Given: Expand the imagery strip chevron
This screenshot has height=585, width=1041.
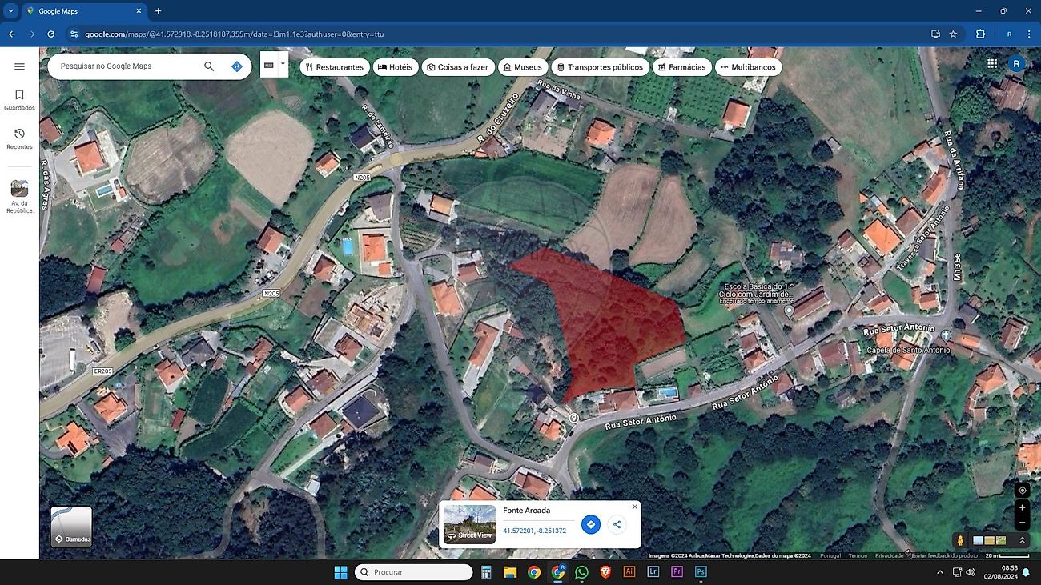Looking at the screenshot, I should pos(1023,540).
